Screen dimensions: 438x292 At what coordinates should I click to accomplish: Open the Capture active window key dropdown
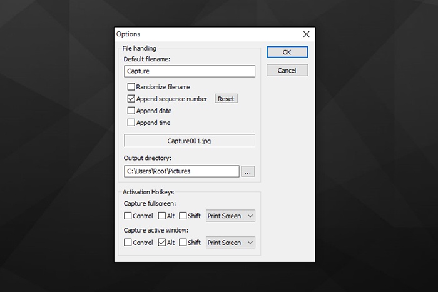[230, 243]
